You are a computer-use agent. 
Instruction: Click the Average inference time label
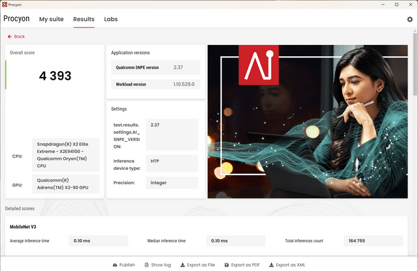pos(29,240)
